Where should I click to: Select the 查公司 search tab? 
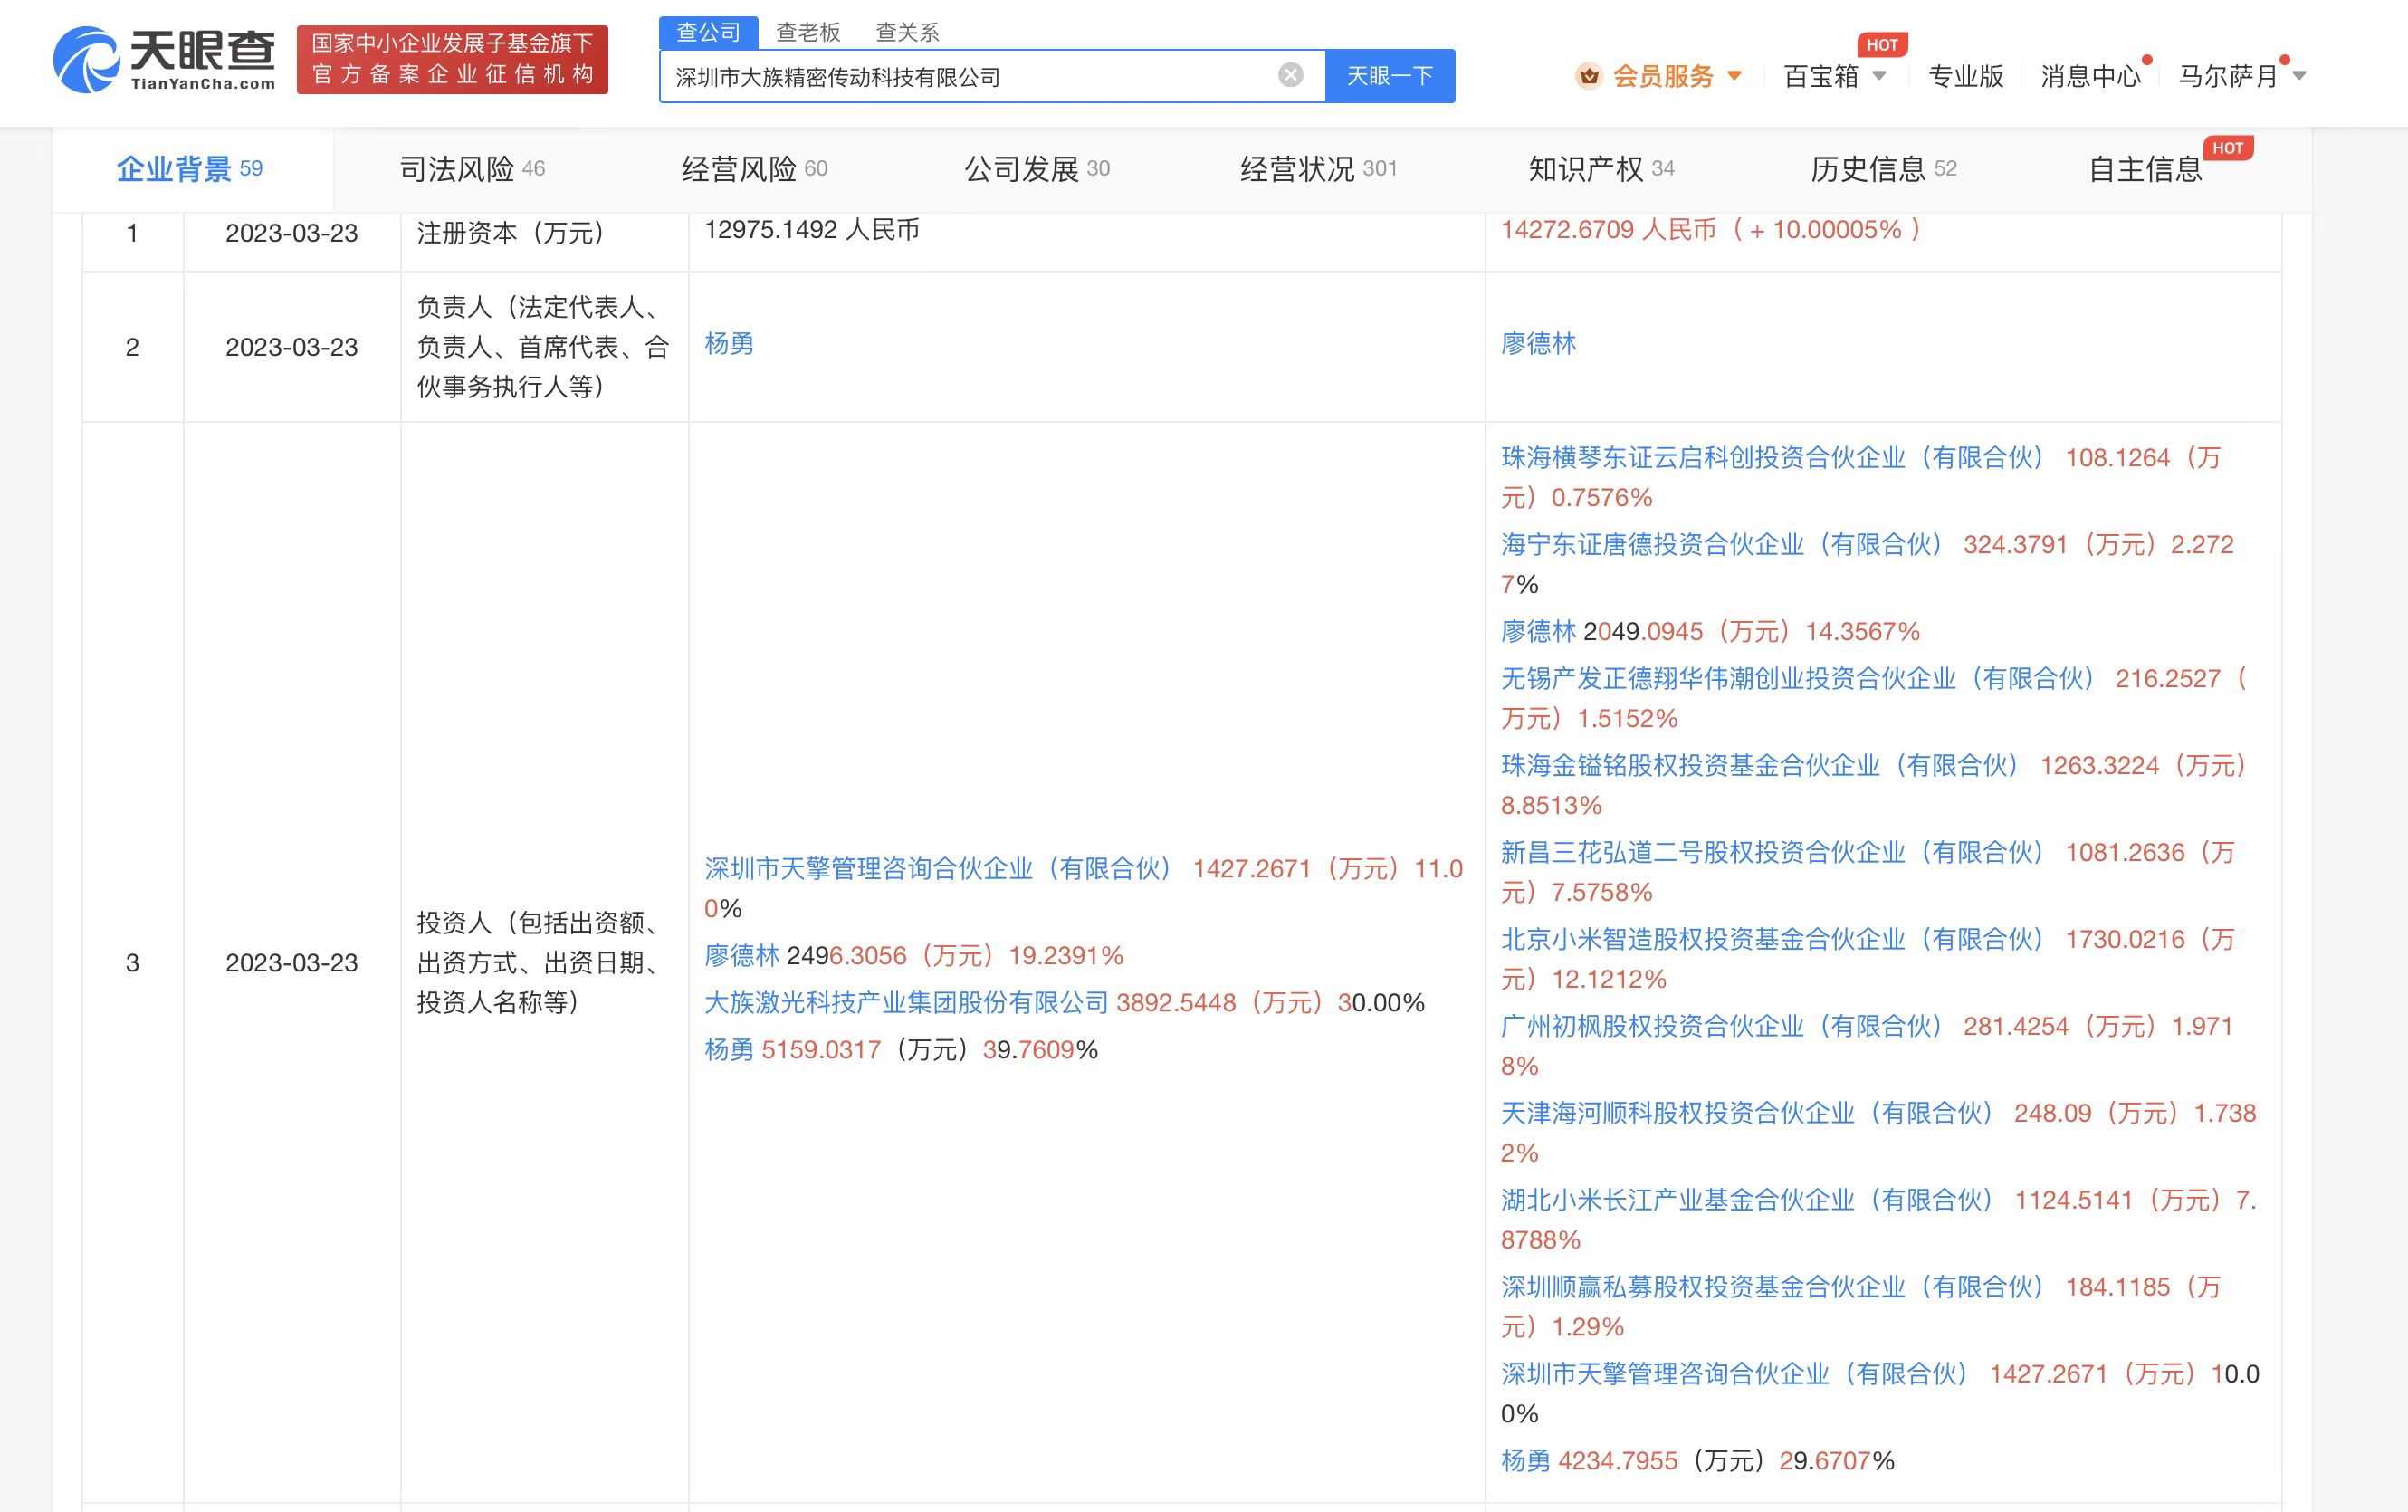709,32
